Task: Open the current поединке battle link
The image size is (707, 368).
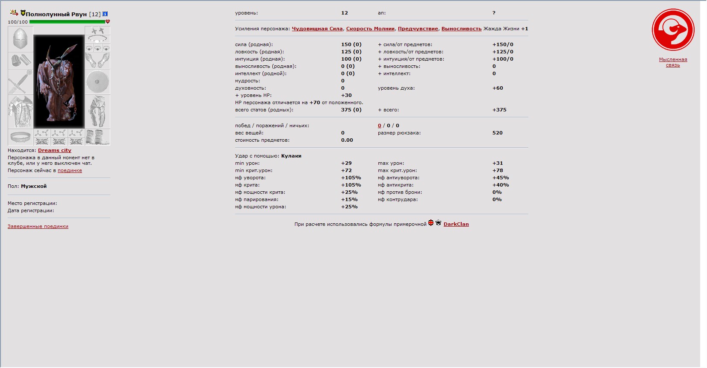Action: pos(70,170)
